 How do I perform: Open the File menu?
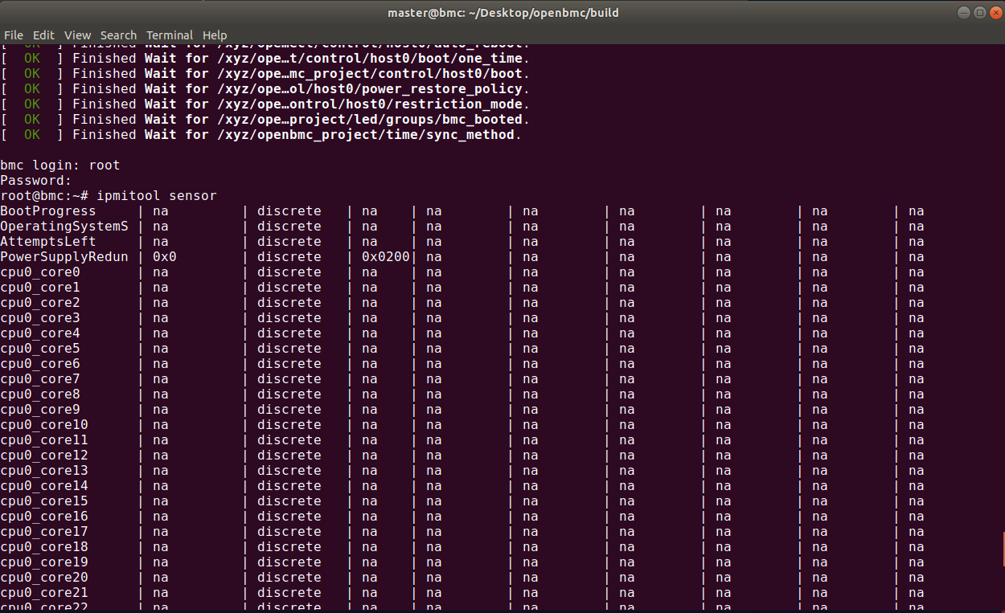[14, 35]
